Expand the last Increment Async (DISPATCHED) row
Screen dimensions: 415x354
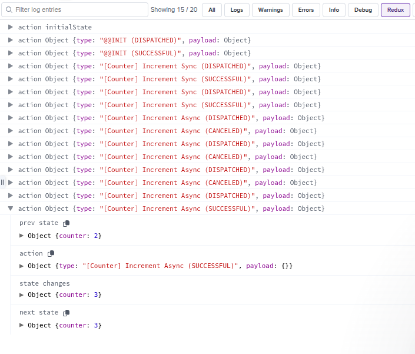click(11, 196)
